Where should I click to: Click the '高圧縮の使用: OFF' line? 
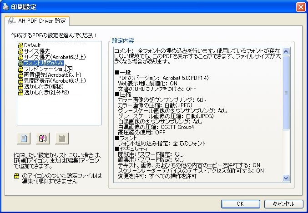(x=141, y=133)
